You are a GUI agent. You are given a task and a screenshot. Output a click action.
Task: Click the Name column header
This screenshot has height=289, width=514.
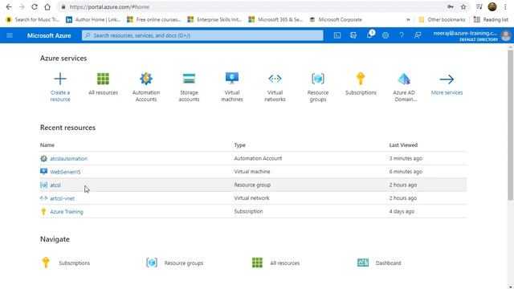[47, 144]
